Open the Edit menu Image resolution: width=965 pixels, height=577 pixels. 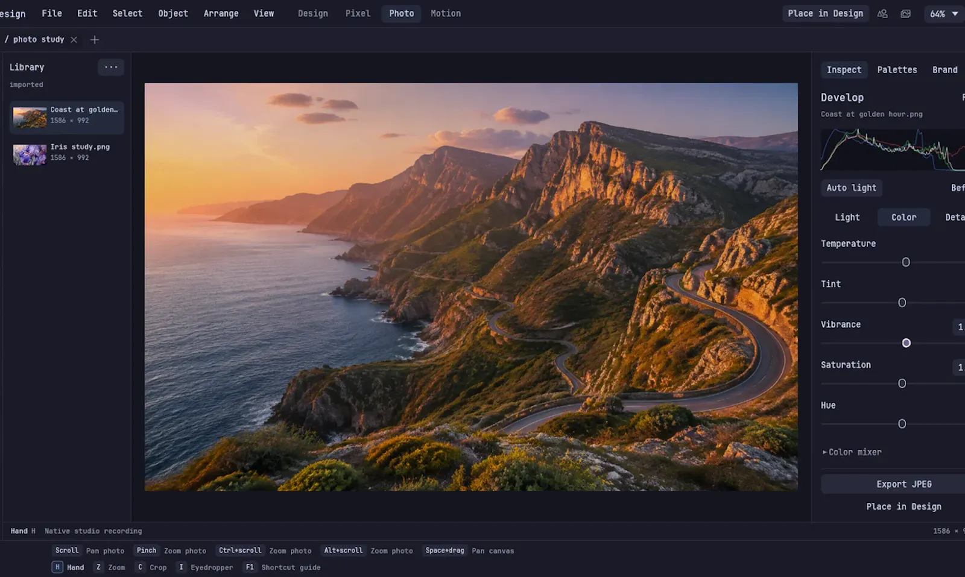tap(87, 13)
